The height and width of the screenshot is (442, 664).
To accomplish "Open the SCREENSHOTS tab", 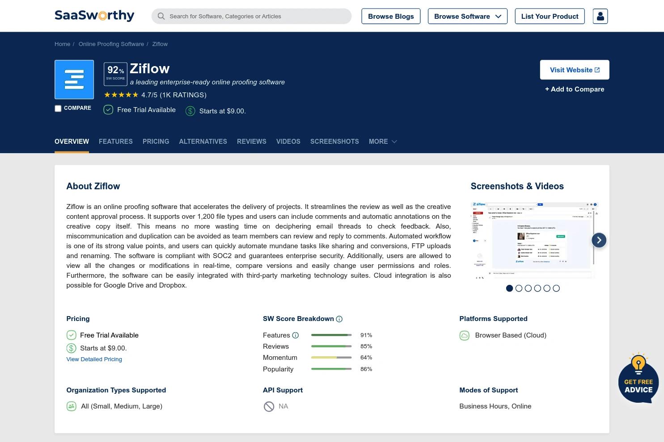I will [x=334, y=142].
